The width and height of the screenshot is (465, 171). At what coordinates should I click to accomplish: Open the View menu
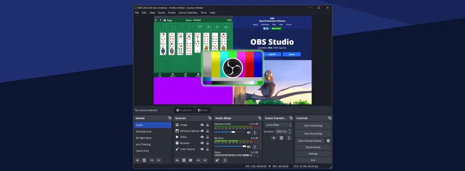click(152, 13)
